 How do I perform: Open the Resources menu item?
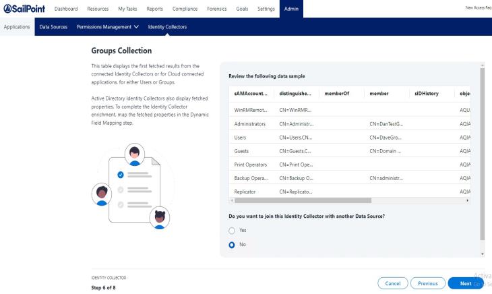[98, 9]
